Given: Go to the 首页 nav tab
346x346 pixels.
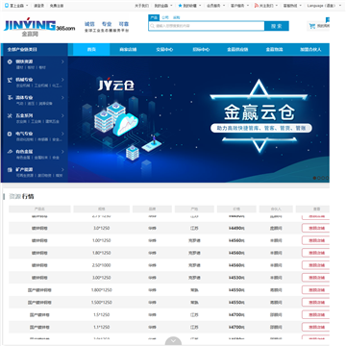Looking at the screenshot, I should (x=91, y=50).
